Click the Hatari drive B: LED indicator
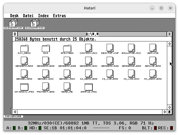This screenshot has width=179, height=135. point(26,128)
